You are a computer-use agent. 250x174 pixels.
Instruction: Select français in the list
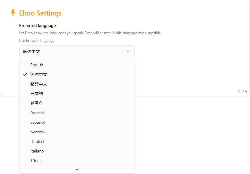[77, 113]
